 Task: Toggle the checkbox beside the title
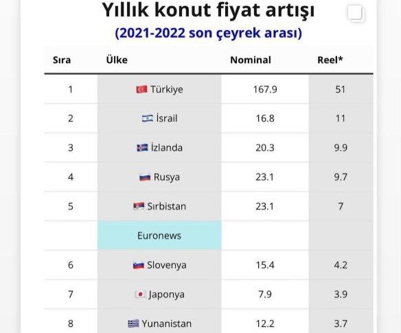pos(355,12)
